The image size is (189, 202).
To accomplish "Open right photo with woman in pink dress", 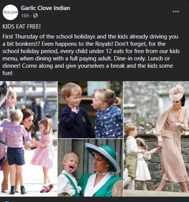I will pyautogui.click(x=156, y=139).
